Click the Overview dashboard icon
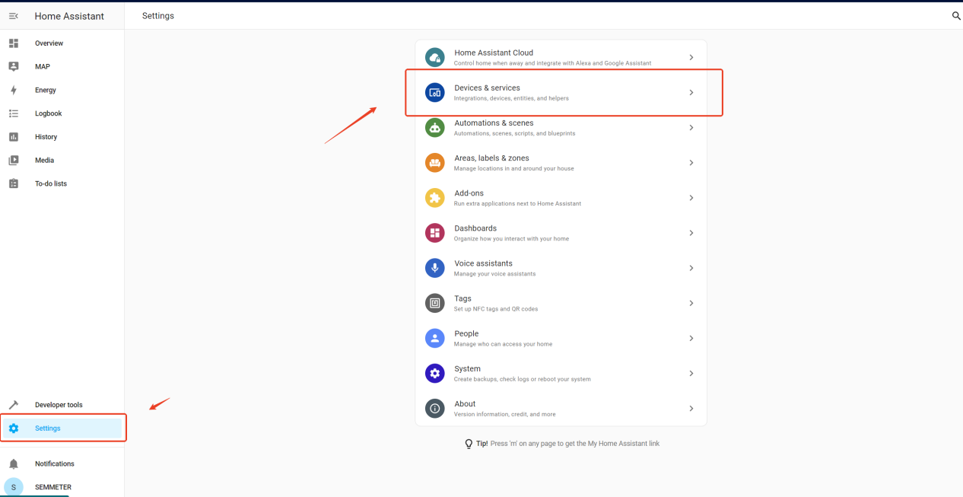963x497 pixels. [13, 43]
